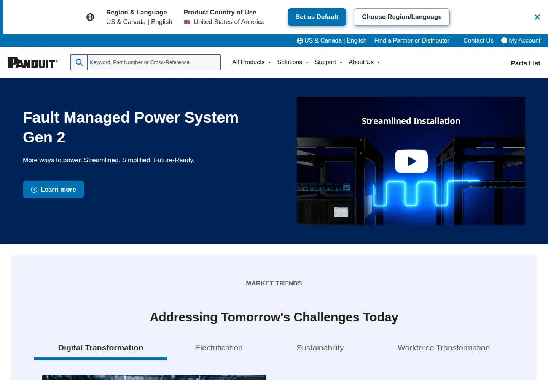Click the Fault Managed Power System heading
The width and height of the screenshot is (548, 380).
131,127
